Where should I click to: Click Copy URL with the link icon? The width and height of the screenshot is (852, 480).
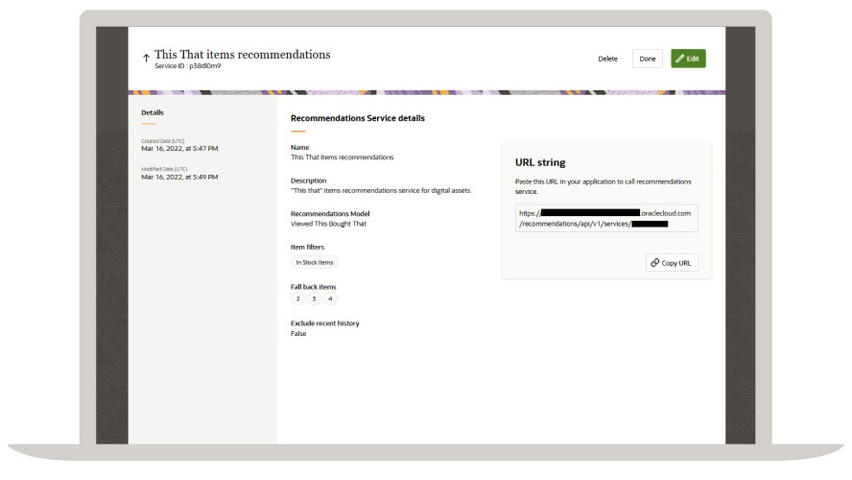[672, 262]
